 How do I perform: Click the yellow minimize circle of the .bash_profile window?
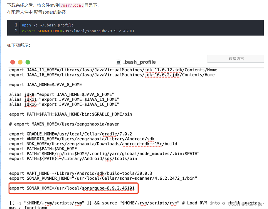(x=20, y=62)
